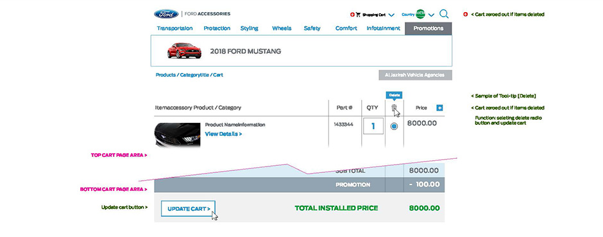Click the red Mustang vehicle thumbnail
The width and height of the screenshot is (603, 237).
184,51
